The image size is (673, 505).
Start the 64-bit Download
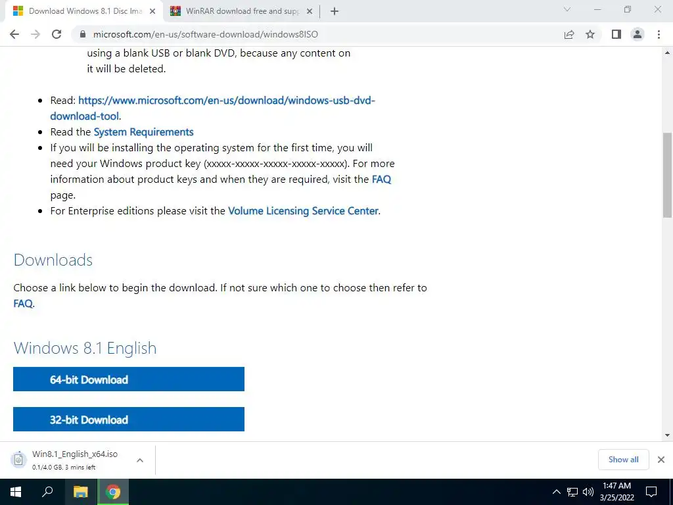coord(129,379)
